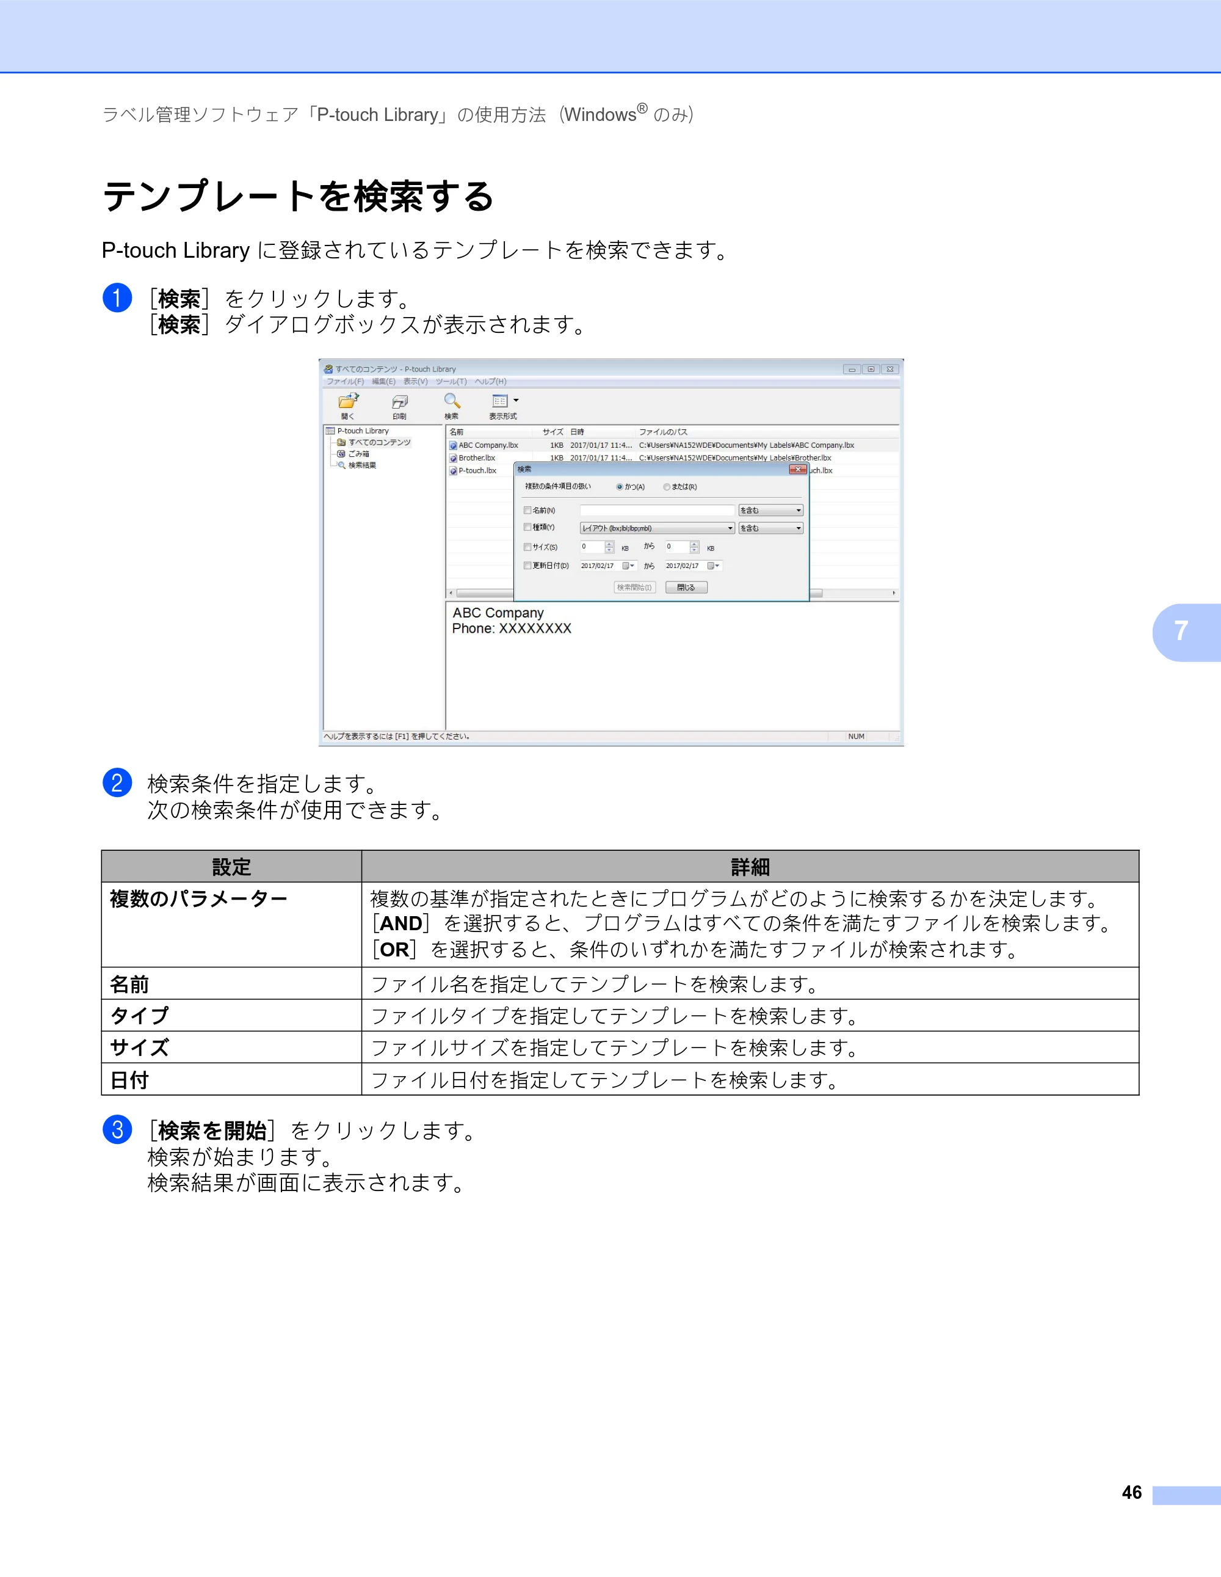Screen dimensions: 1221x1577
Task: Click the 閉じる button in dialog
Action: click(x=686, y=588)
